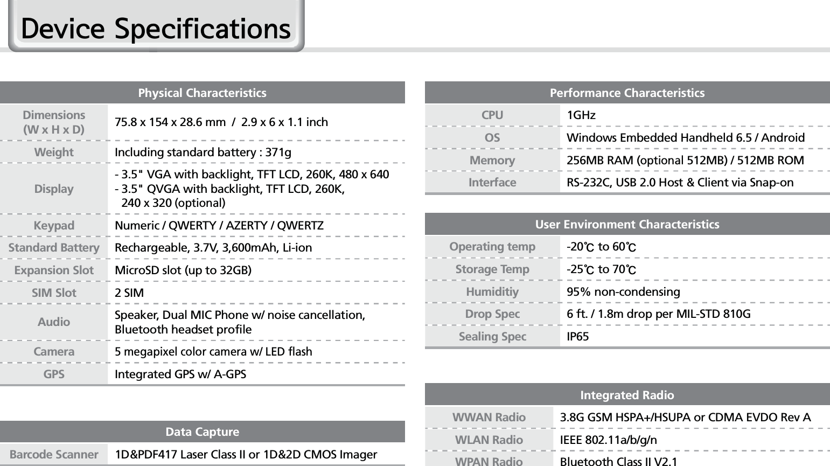Select 'Windows Embedded Handheld 6.5 / Android' value
The image size is (830, 466).
click(686, 138)
